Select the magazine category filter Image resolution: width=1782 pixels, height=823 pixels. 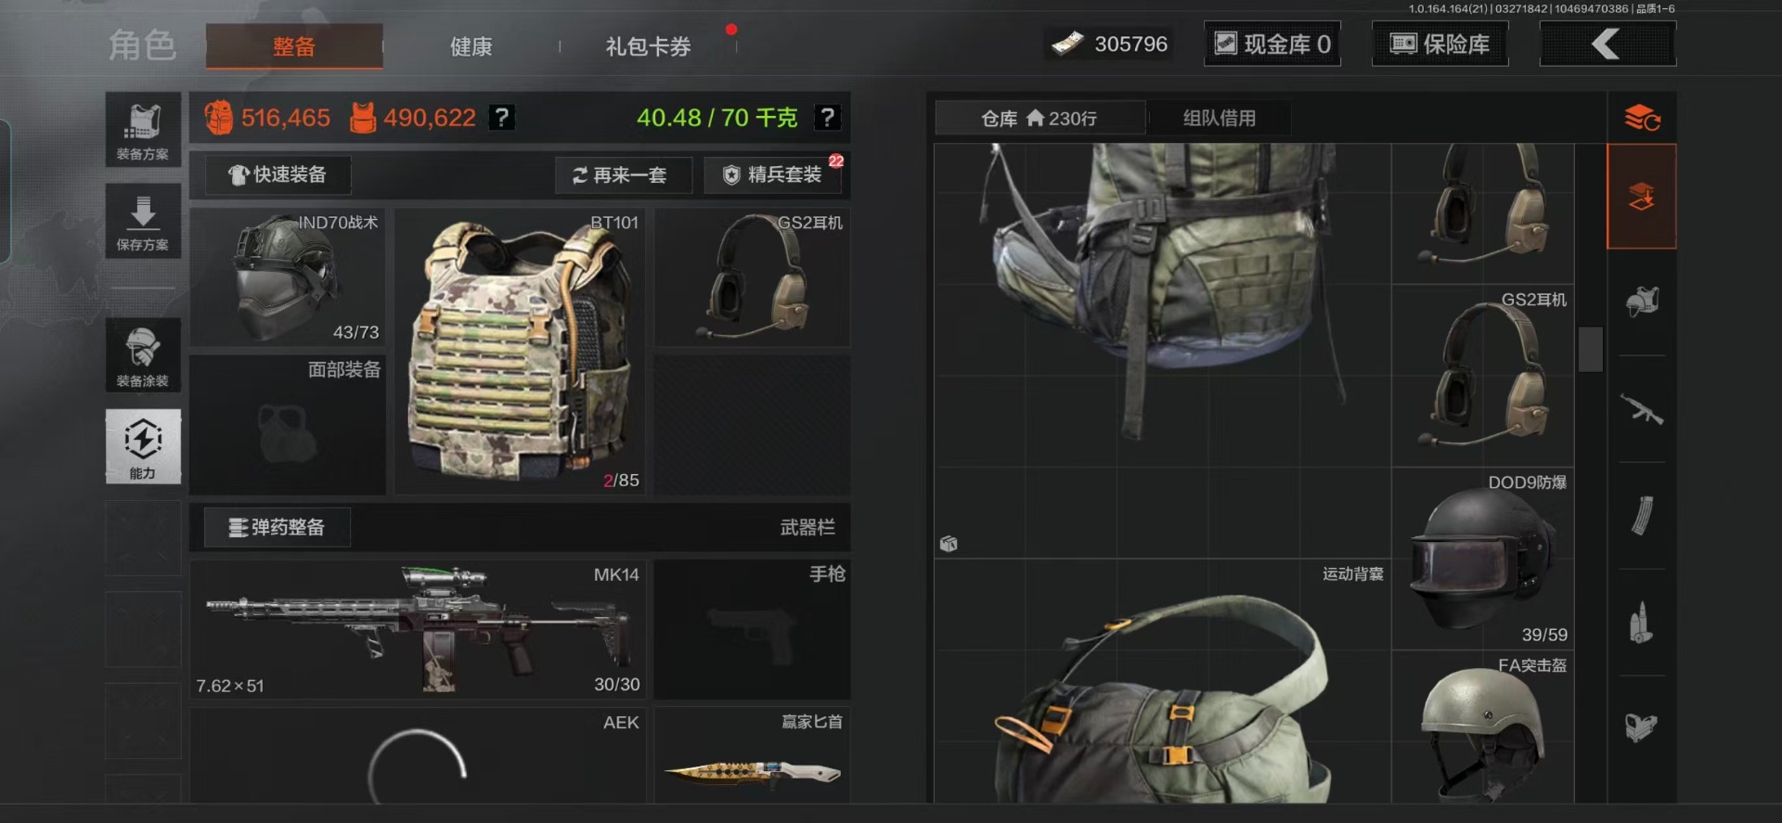click(1642, 515)
